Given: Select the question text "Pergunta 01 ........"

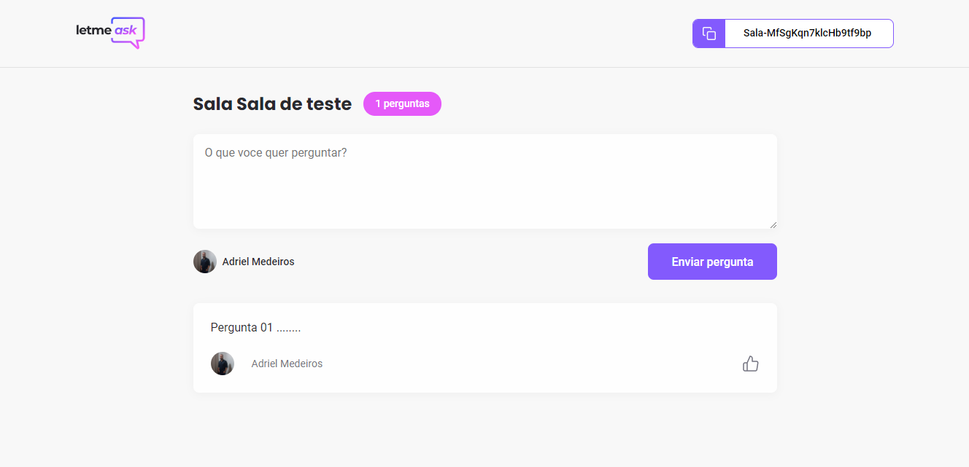Looking at the screenshot, I should tap(255, 327).
